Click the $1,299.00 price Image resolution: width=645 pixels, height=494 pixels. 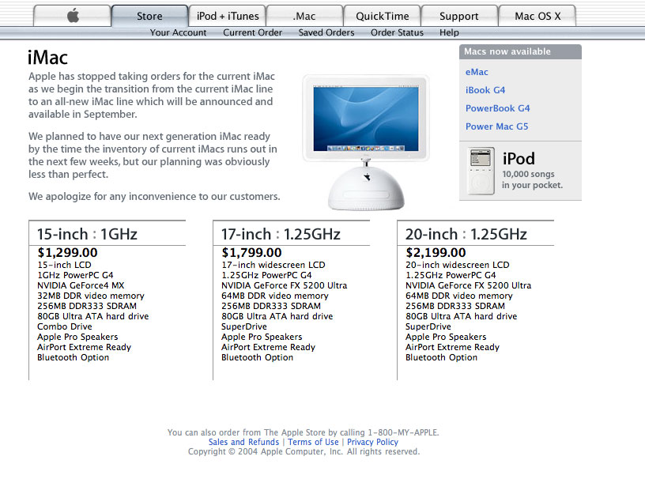point(67,253)
